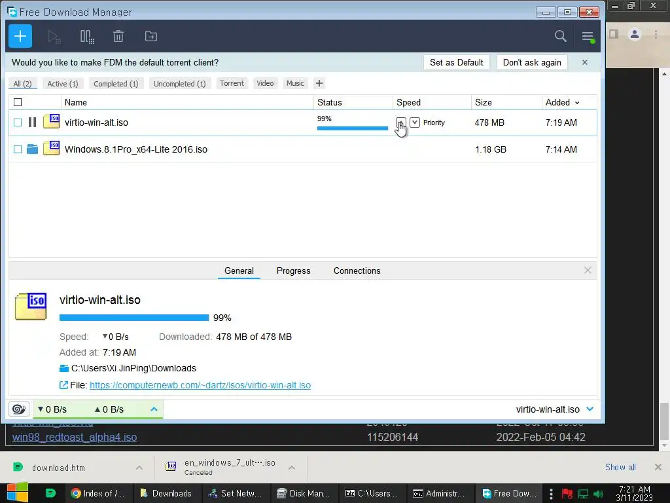Screen dimensions: 670x503
Task: Check the Windows.8.1Pro_x64-Lite row checkbox
Action: click(18, 149)
